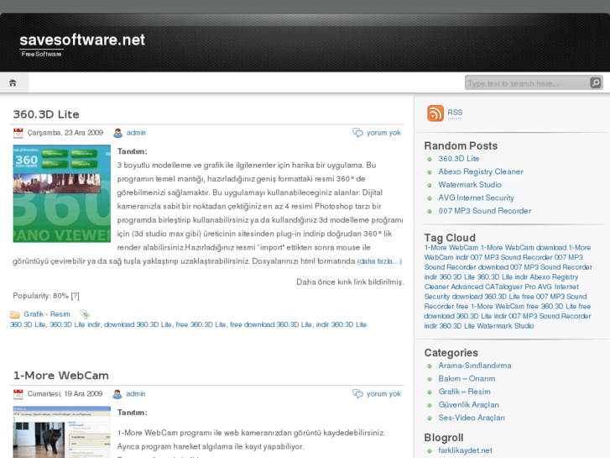This screenshot has height=458, width=610.
Task: Open the 360.3D Lite post title
Action: coord(46,114)
